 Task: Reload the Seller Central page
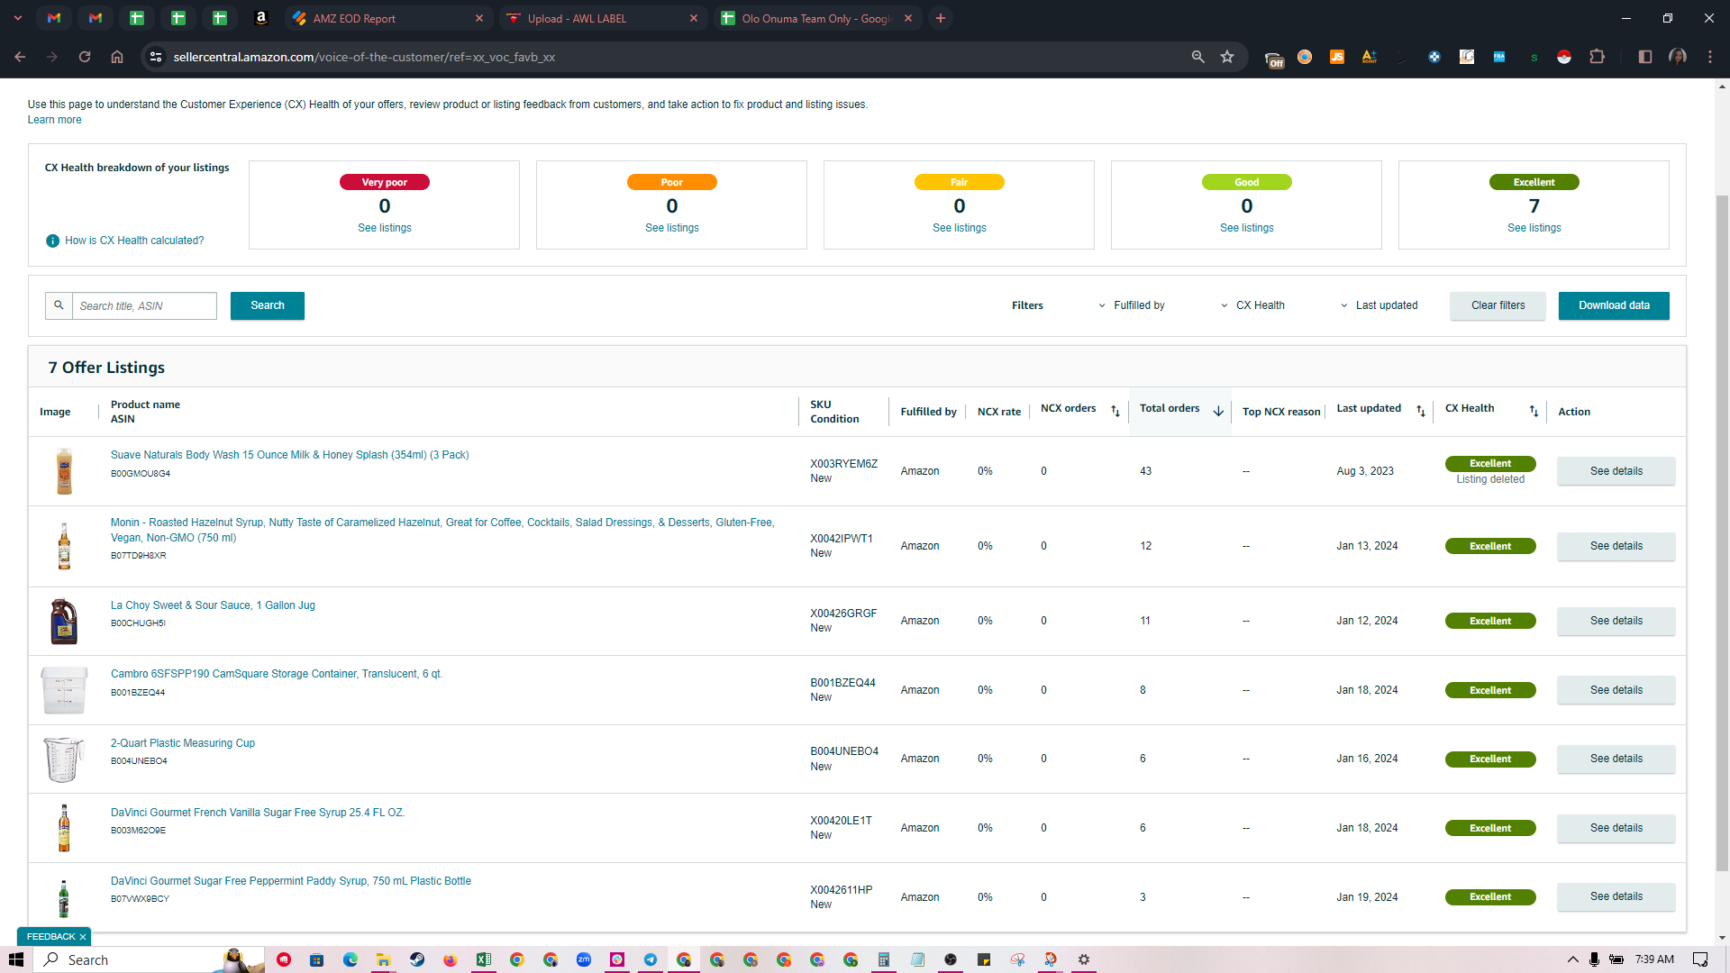tap(85, 57)
